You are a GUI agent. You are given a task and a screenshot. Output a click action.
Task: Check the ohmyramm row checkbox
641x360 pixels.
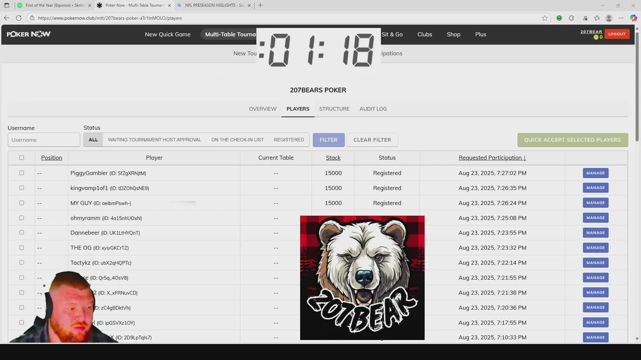tap(22, 218)
